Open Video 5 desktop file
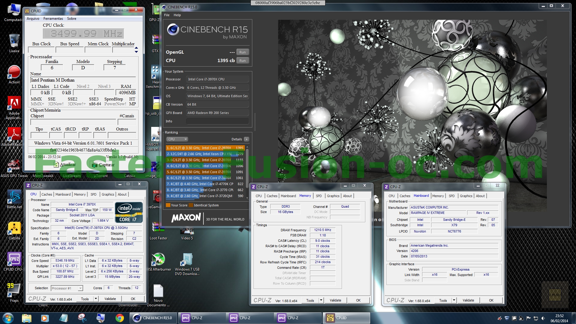The image size is (576, 324). pos(187,234)
